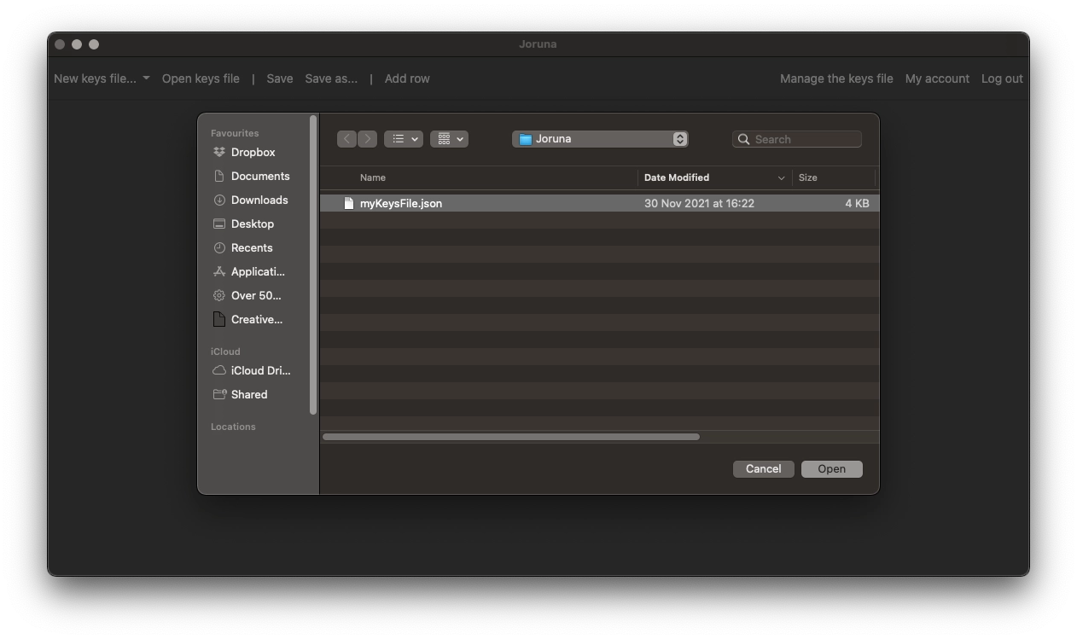1077x639 pixels.
Task: Click the forward navigation arrow
Action: pos(367,139)
